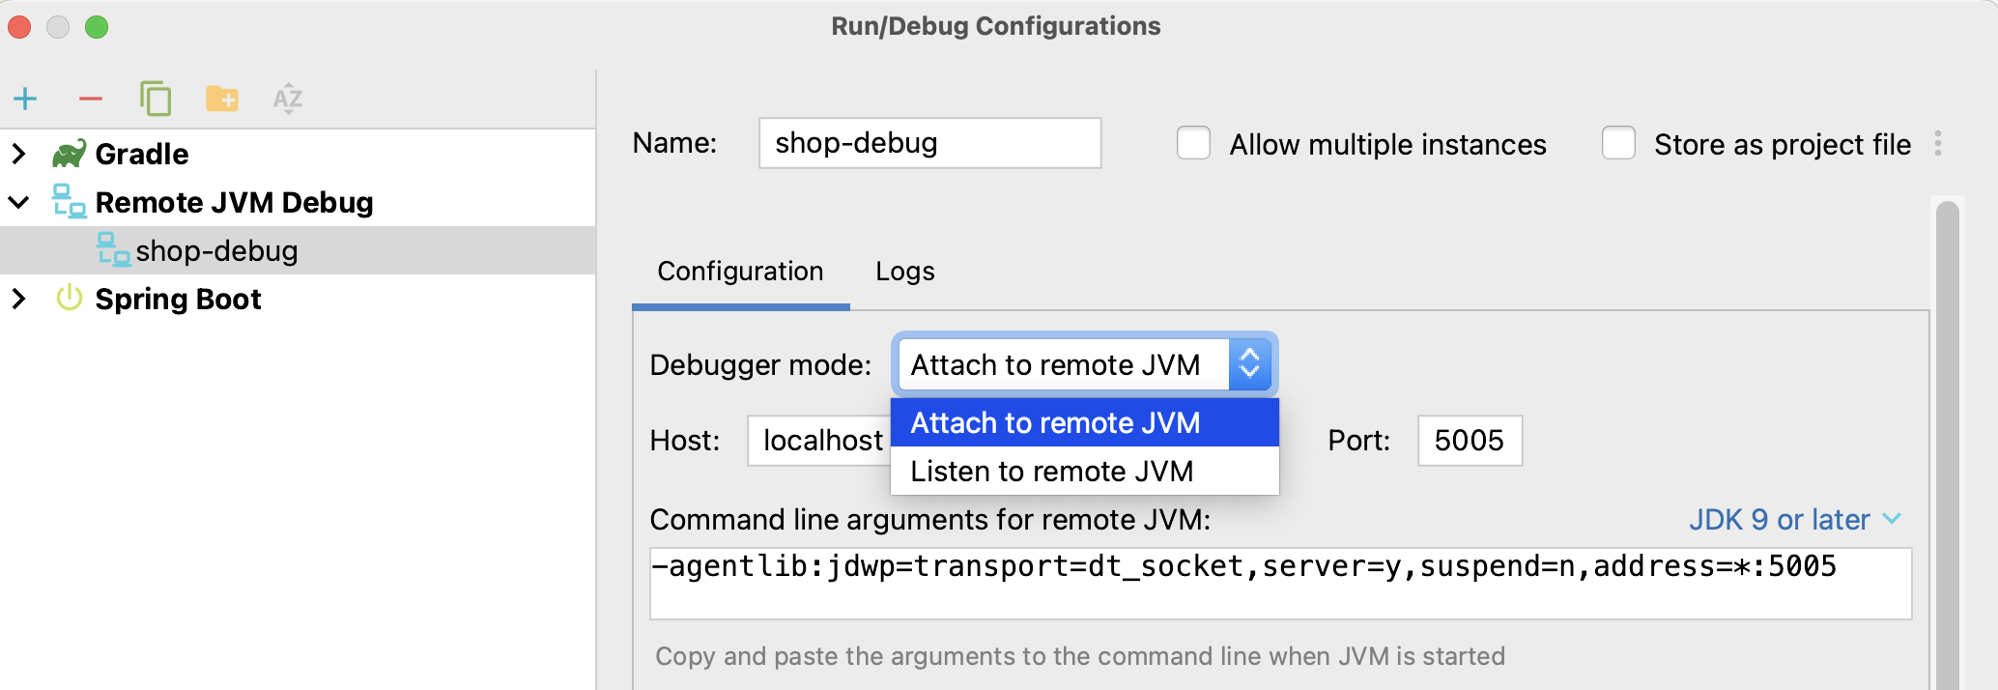The width and height of the screenshot is (1998, 690).
Task: Open more options next to Store as project file
Action: [x=1938, y=144]
